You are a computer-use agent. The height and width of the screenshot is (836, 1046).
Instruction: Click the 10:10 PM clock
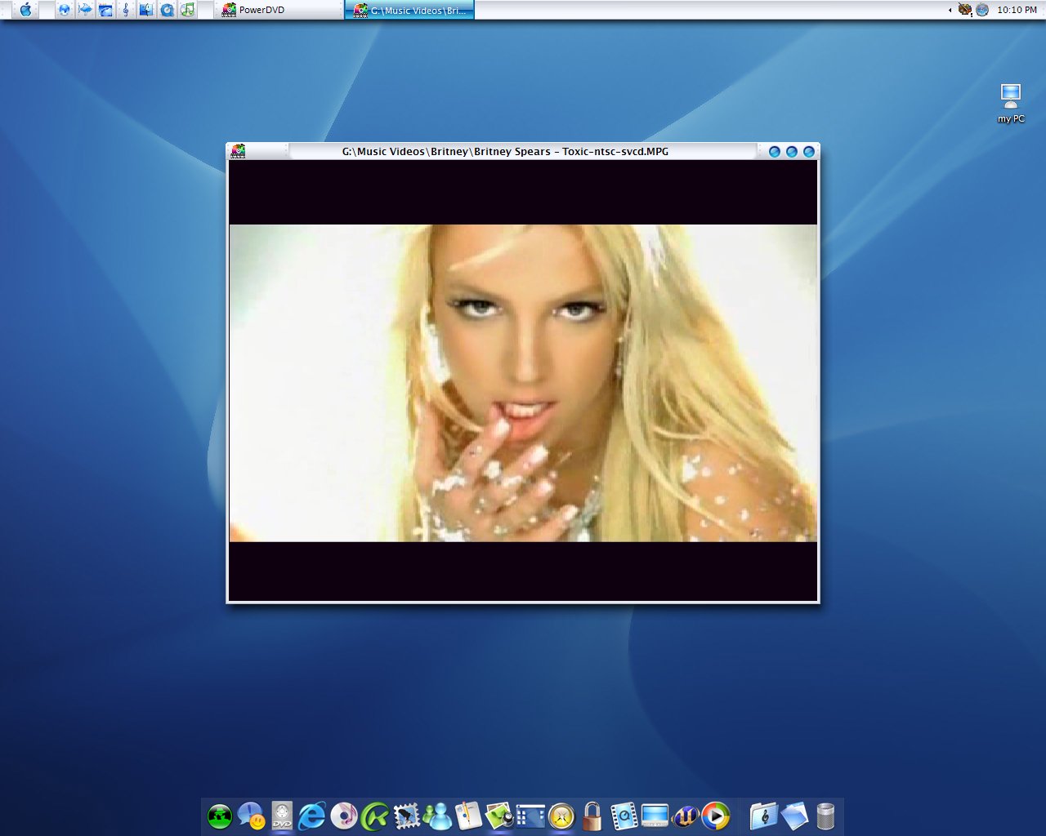[1017, 10]
